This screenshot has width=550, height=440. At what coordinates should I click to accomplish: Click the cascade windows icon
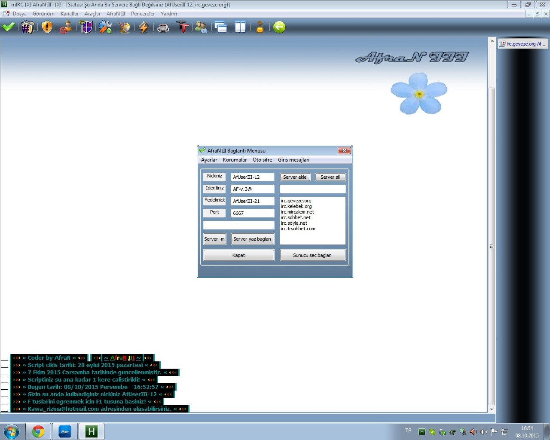coord(221,27)
